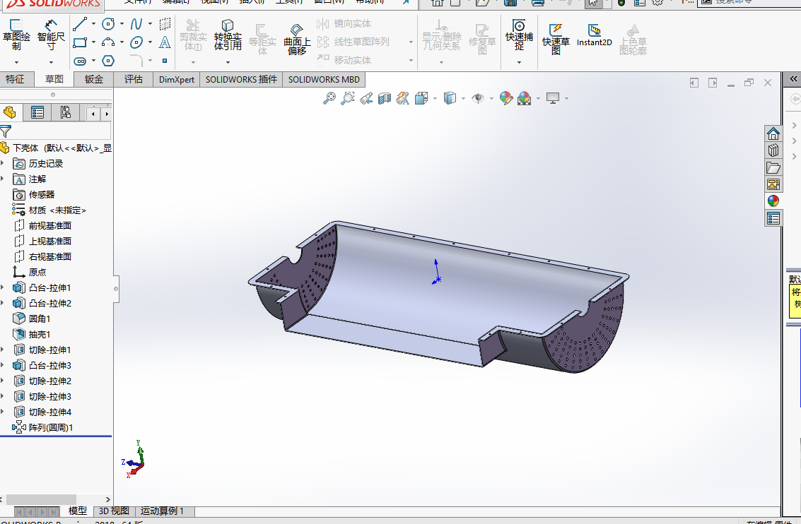The height and width of the screenshot is (524, 801).
Task: Select the Line sketch tool
Action: pyautogui.click(x=80, y=23)
